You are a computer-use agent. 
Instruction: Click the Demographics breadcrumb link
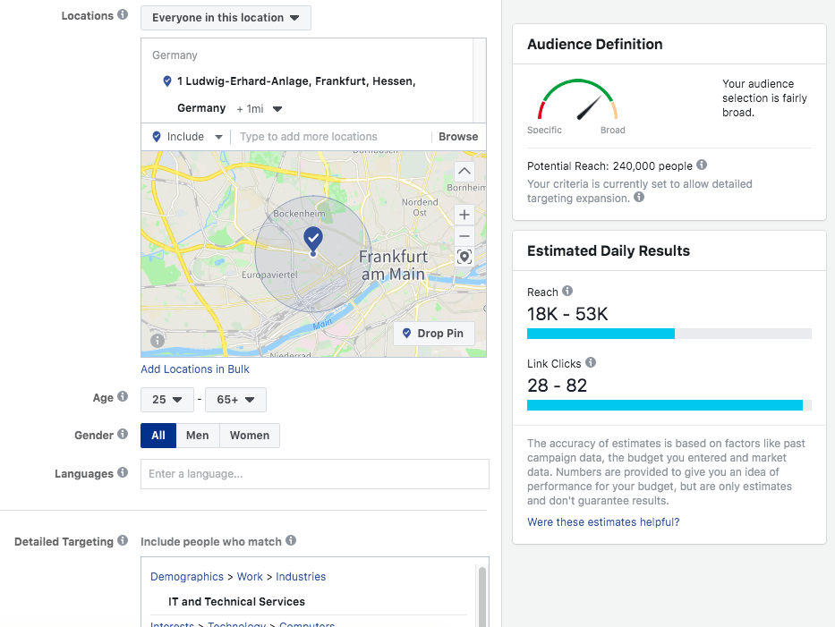click(187, 576)
